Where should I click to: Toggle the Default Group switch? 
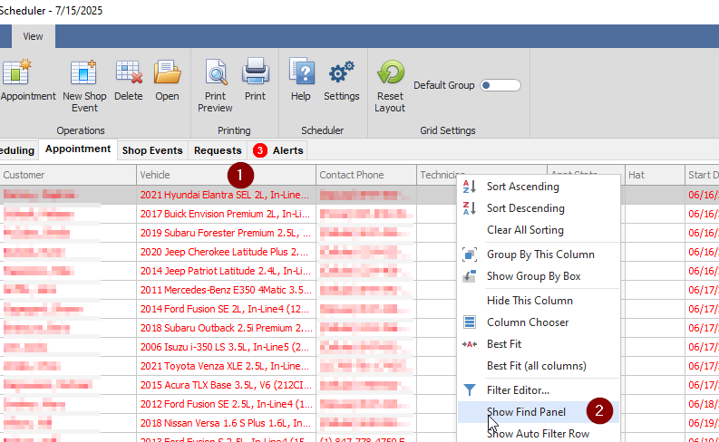click(x=500, y=85)
